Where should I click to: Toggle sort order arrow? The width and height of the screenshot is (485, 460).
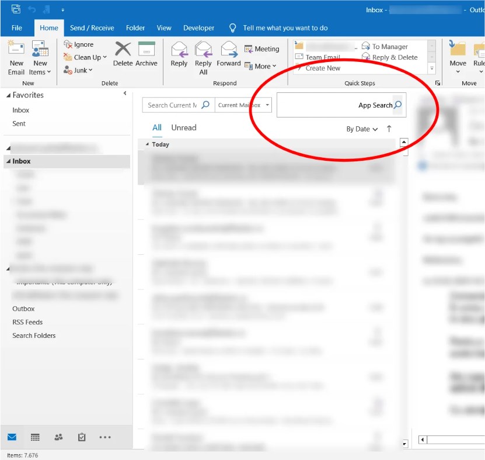tap(389, 129)
